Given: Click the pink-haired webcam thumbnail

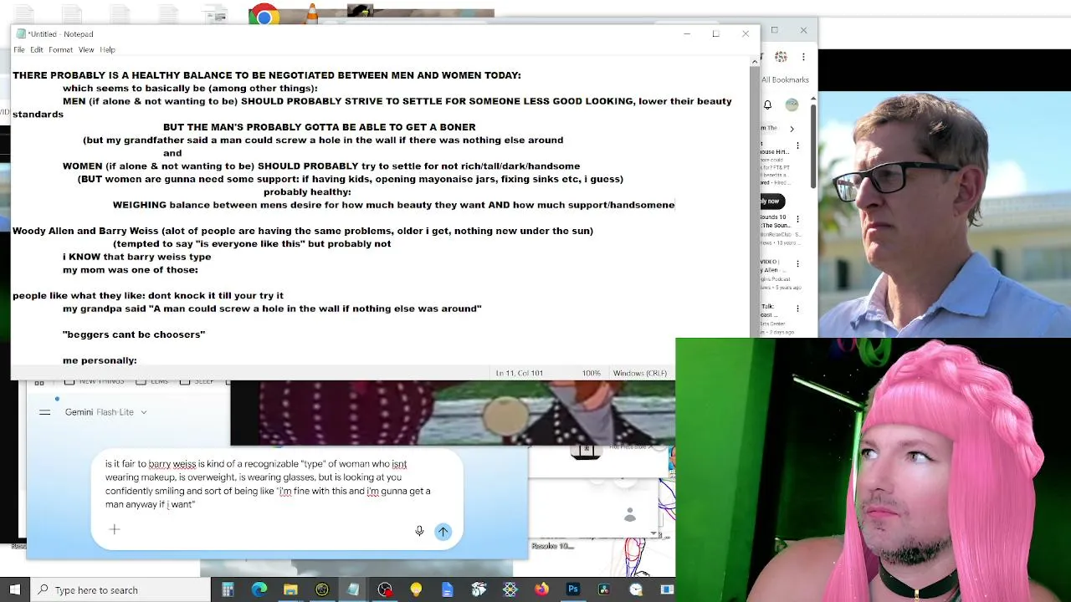Looking at the screenshot, I should 874,470.
